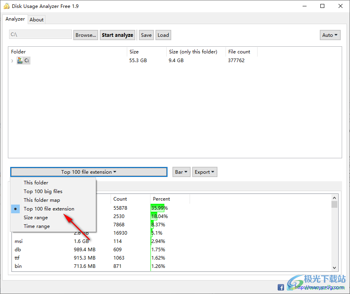Sort by the Count column header

coord(130,199)
